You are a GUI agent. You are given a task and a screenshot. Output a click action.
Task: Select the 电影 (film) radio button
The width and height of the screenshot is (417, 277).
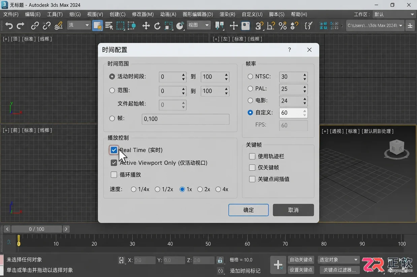pyautogui.click(x=250, y=100)
